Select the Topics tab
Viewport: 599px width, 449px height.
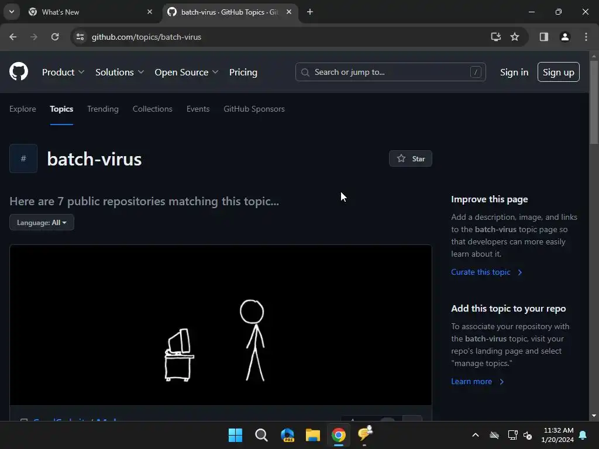coord(61,109)
